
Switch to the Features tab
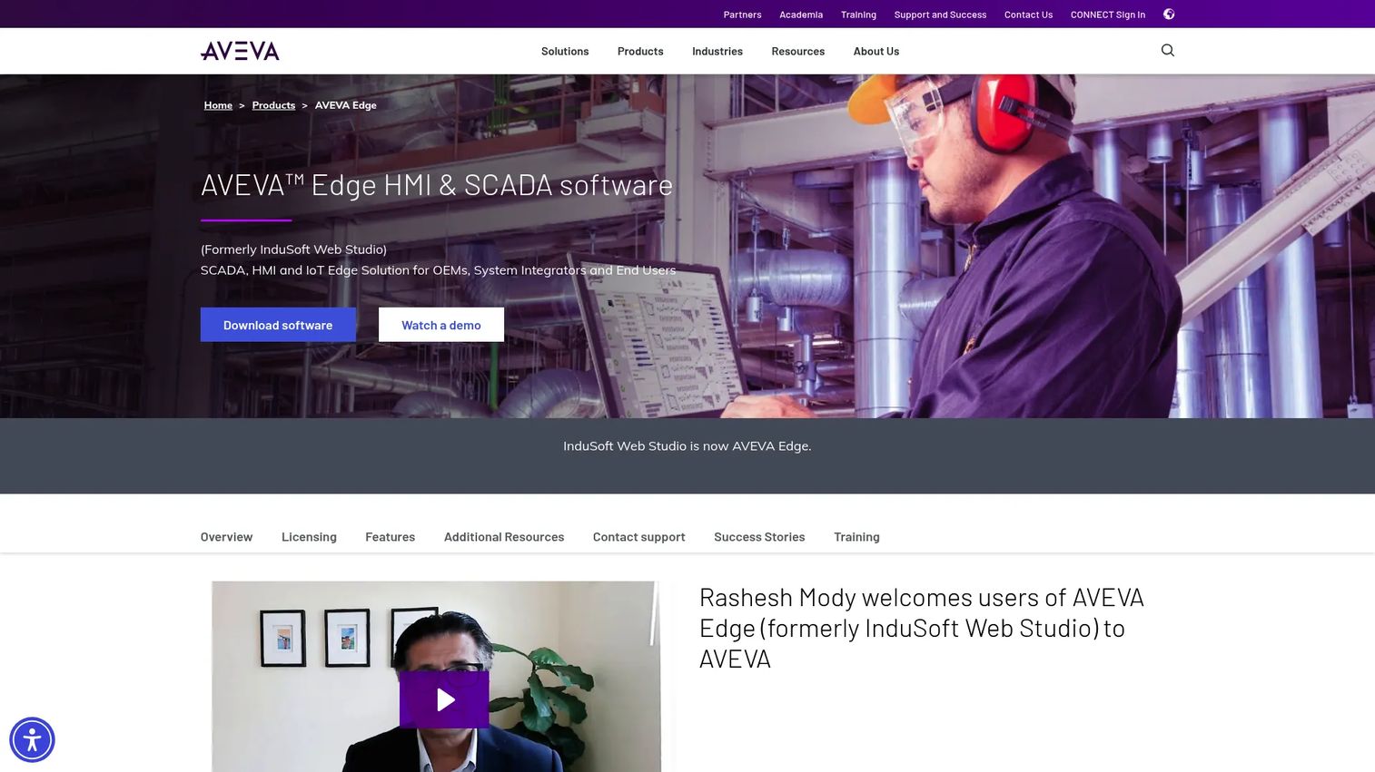pos(391,537)
